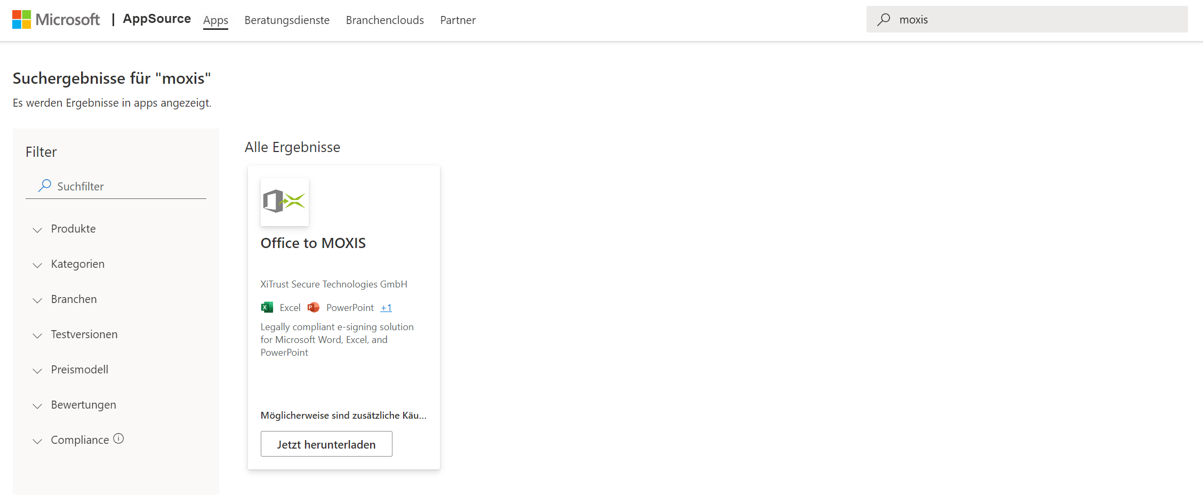Viewport: 1203px width, 495px height.
Task: Expand the Preismodell filter section
Action: [x=79, y=369]
